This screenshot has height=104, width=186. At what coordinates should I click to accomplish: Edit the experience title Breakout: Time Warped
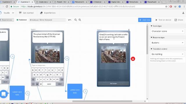(47, 20)
